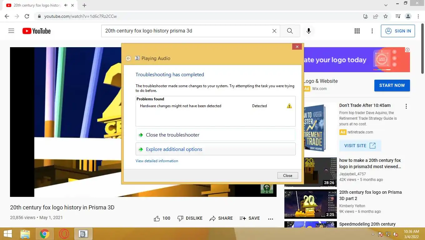
Task: Click the warning icon in Problems found
Action: [289, 106]
